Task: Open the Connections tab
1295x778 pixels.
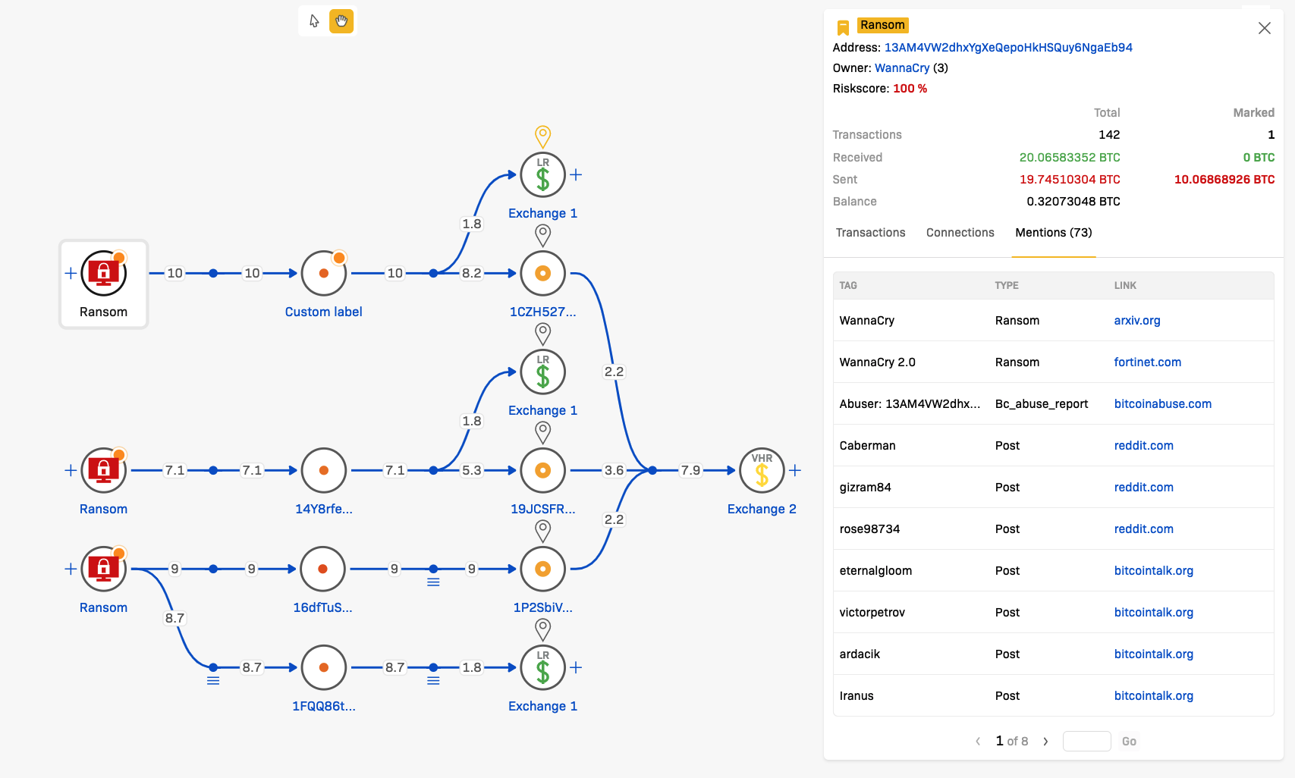Action: click(x=960, y=233)
